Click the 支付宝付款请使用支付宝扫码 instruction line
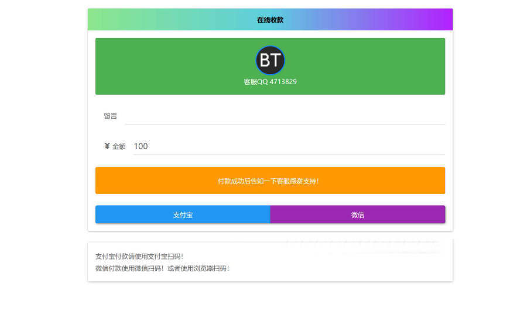Screen dimensions: 527x315 tap(139, 256)
